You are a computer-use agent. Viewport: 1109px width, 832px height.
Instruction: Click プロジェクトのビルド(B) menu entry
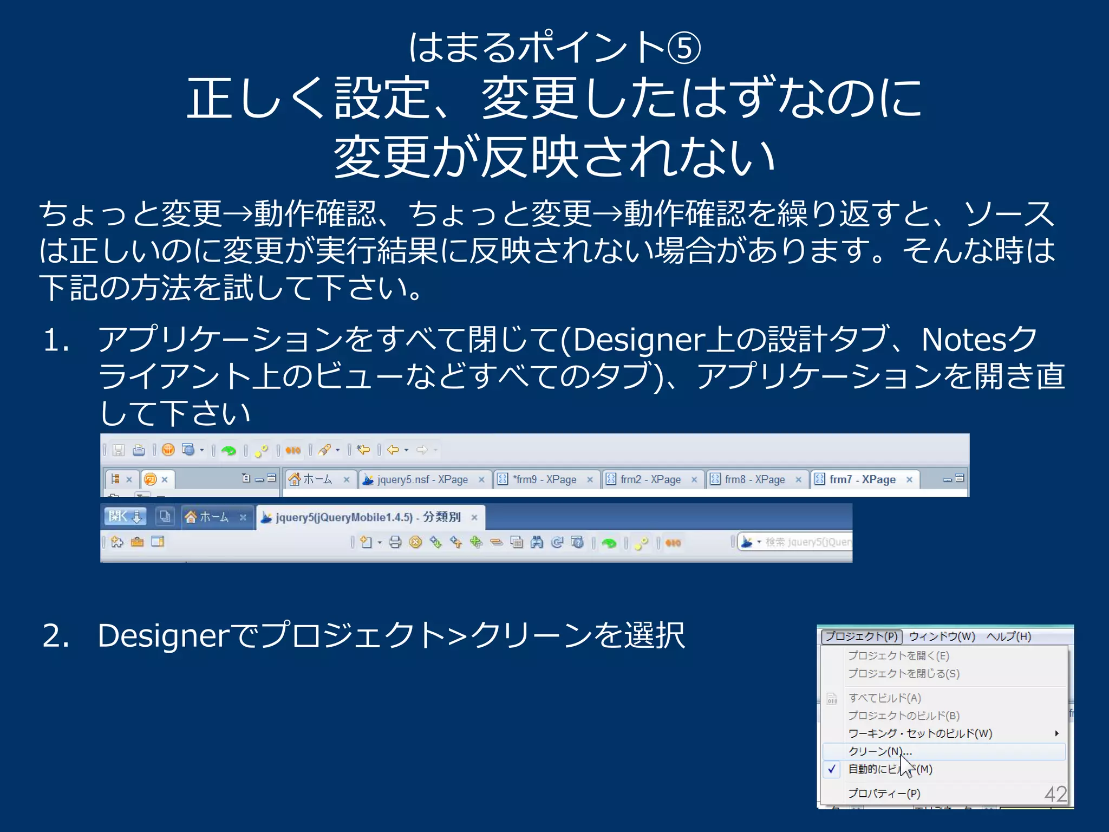(x=944, y=716)
